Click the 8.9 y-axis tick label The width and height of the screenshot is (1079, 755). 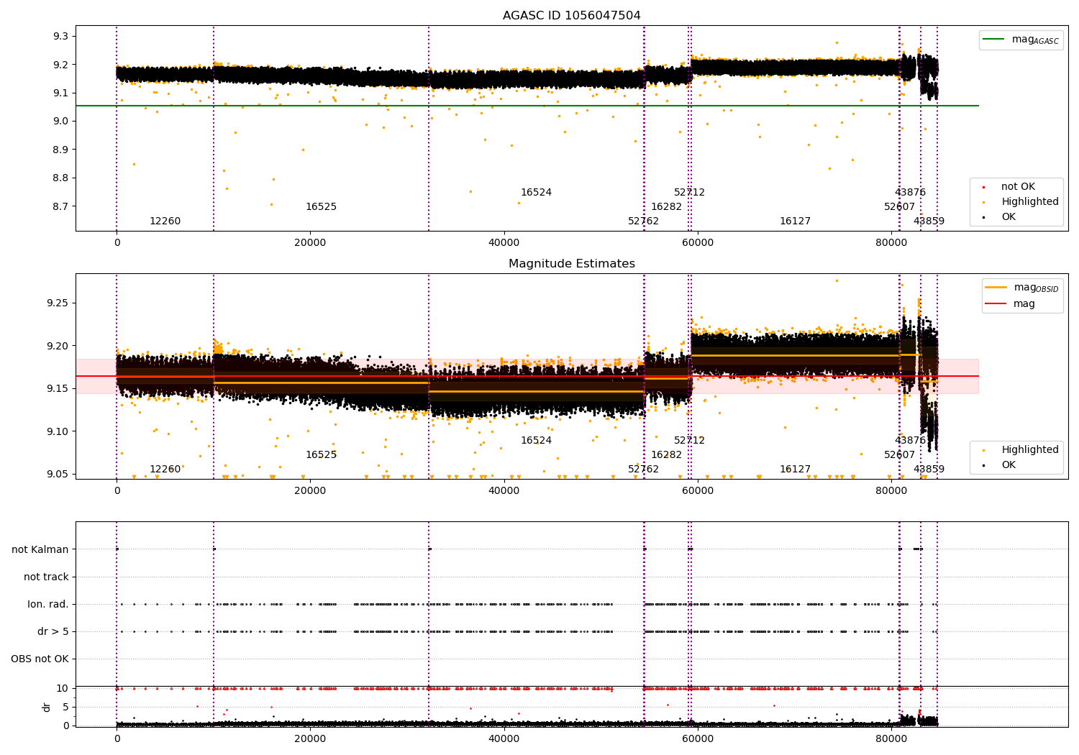tap(61, 150)
